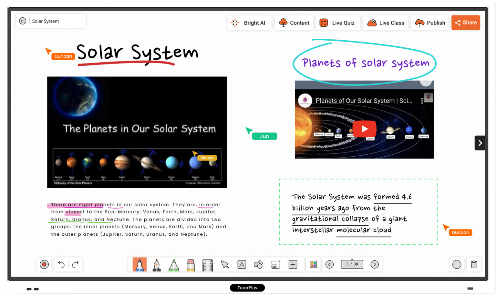Open the Bright AI assistant
This screenshot has width=496, height=294.
pyautogui.click(x=249, y=23)
